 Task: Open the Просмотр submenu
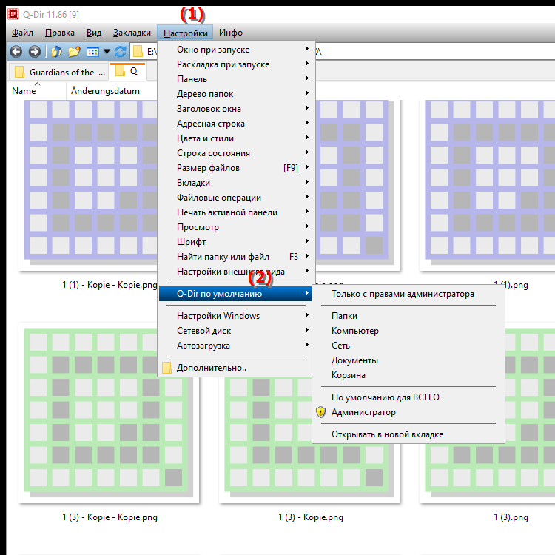235,227
